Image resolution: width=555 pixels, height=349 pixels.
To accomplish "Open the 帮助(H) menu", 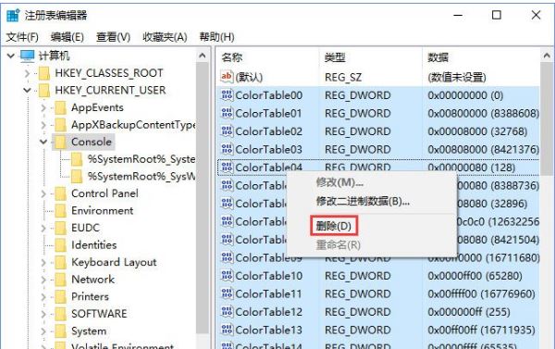I will tap(217, 37).
